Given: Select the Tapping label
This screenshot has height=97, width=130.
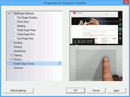Looking at the screenshot, I should tap(18, 55).
